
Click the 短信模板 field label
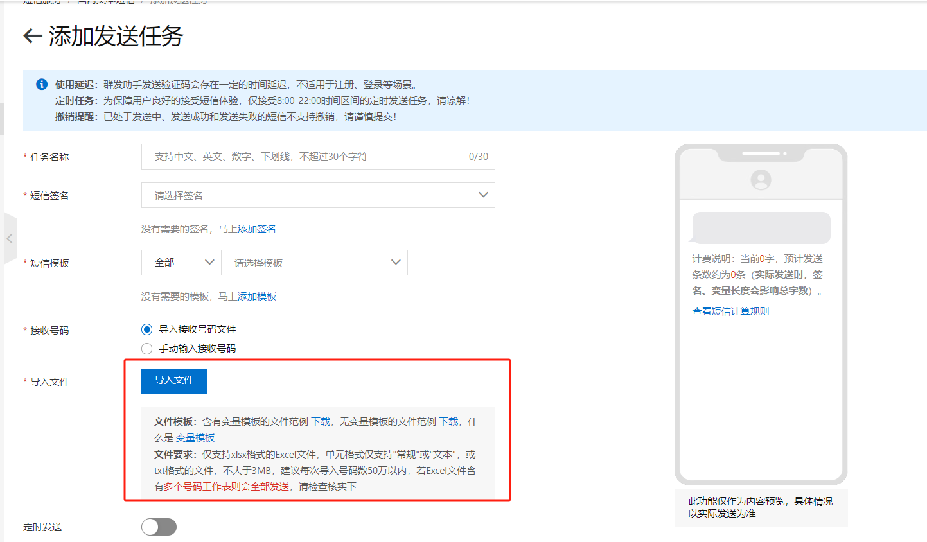point(49,263)
